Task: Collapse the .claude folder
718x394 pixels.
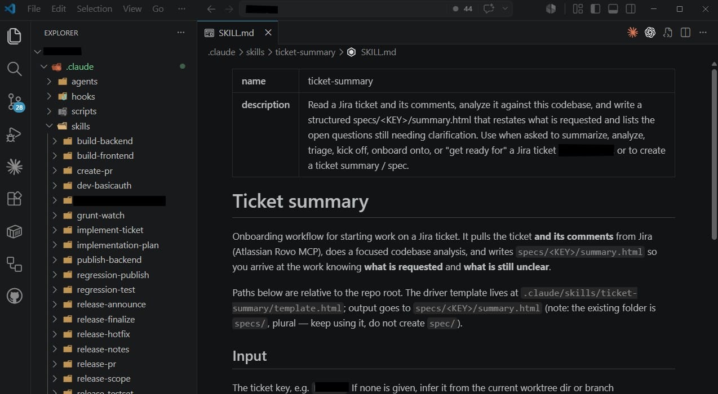Action: 44,66
